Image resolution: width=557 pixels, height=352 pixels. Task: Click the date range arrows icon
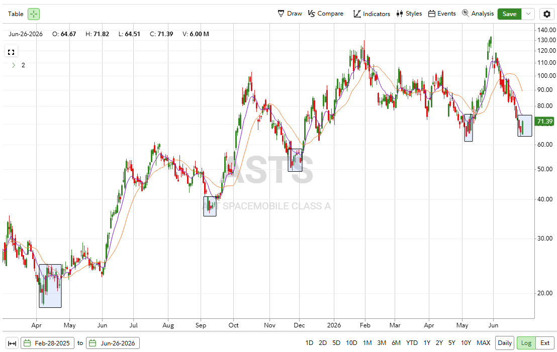click(x=12, y=343)
